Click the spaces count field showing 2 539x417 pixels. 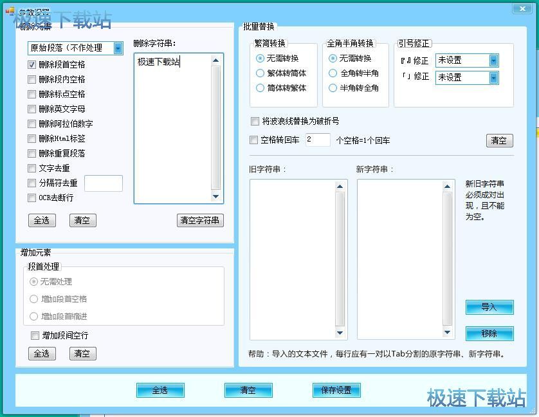[x=318, y=140]
